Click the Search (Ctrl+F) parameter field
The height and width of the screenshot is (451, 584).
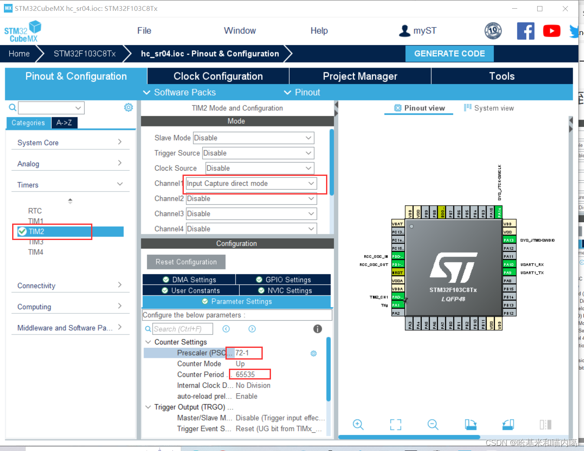point(183,329)
